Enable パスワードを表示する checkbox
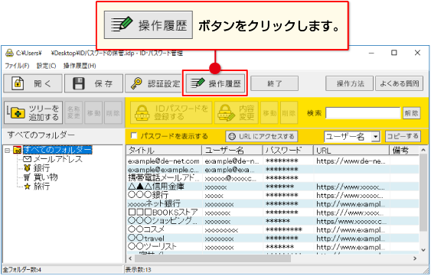The width and height of the screenshot is (431, 276). click(134, 135)
